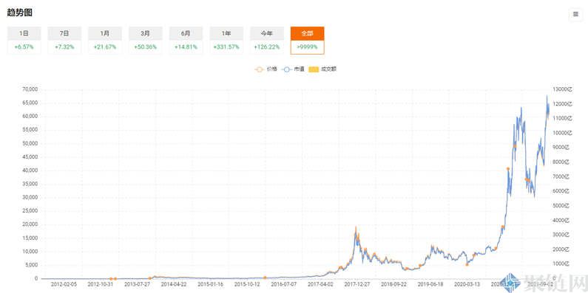Click the 2019-06-18 date axis label
Screen dimensions: 588x293
430,284
